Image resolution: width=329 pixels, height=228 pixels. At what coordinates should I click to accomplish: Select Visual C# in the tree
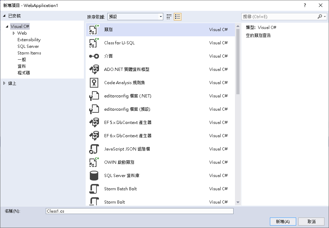[20, 27]
